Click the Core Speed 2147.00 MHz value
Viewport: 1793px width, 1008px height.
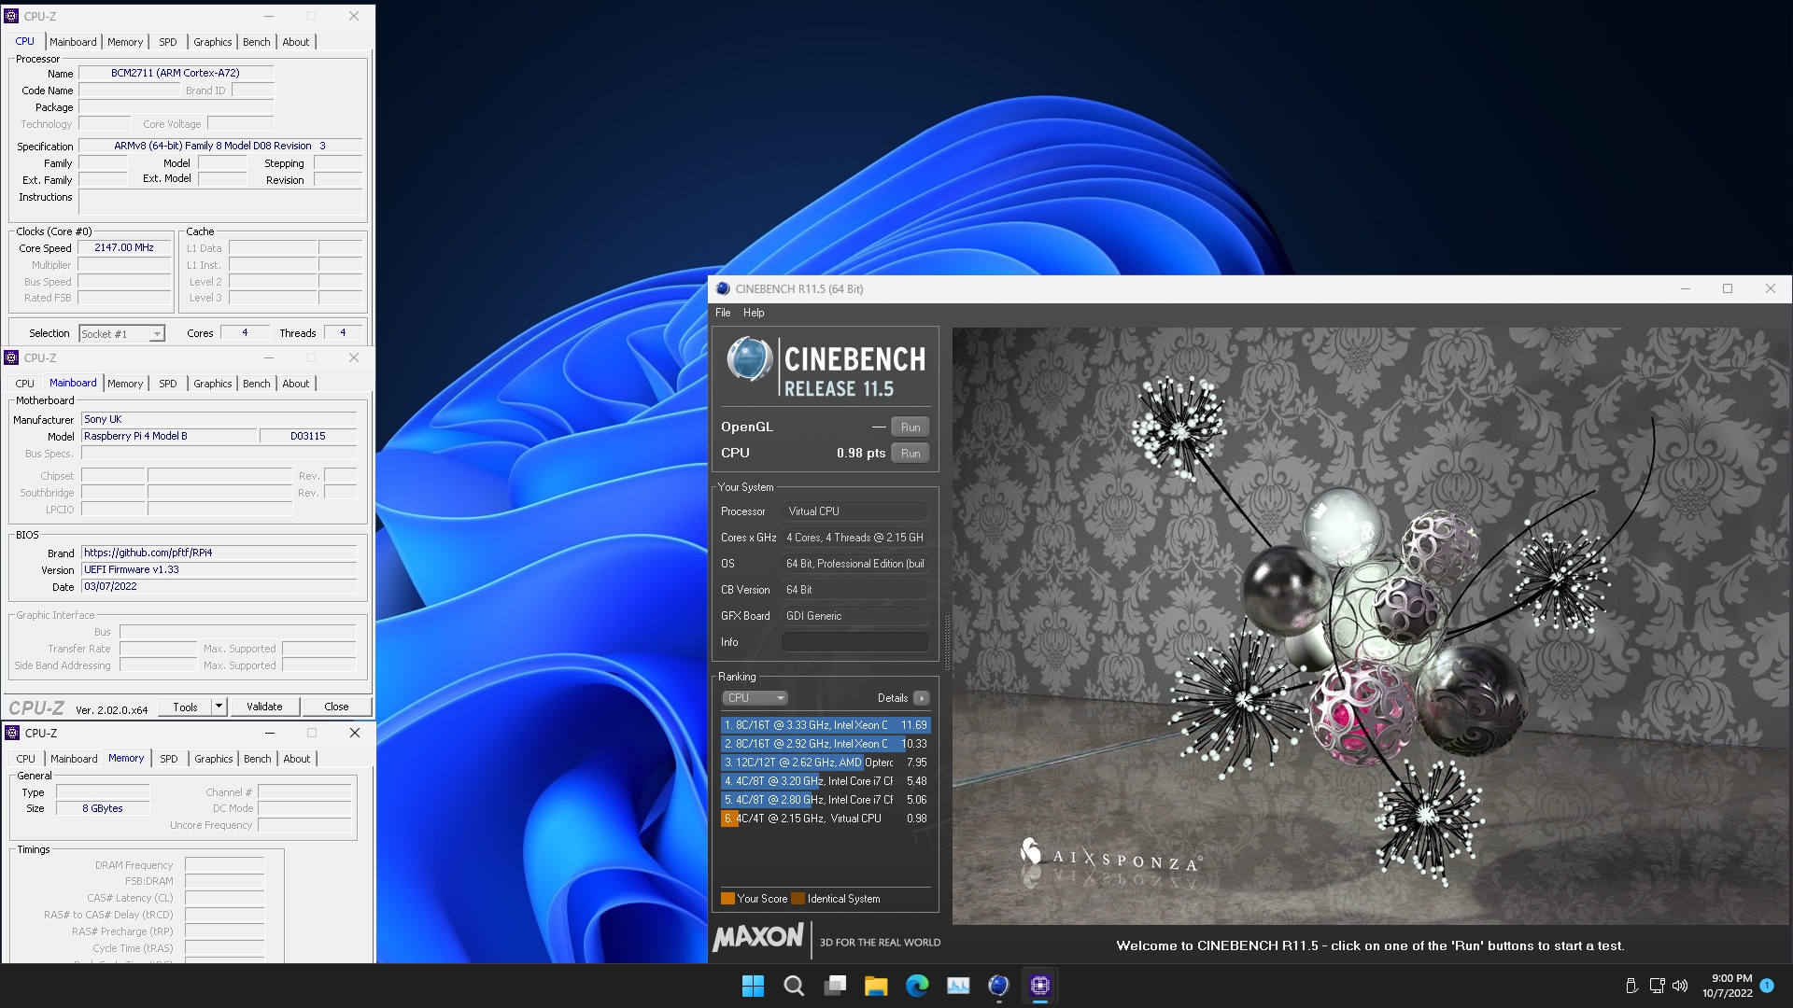point(124,248)
